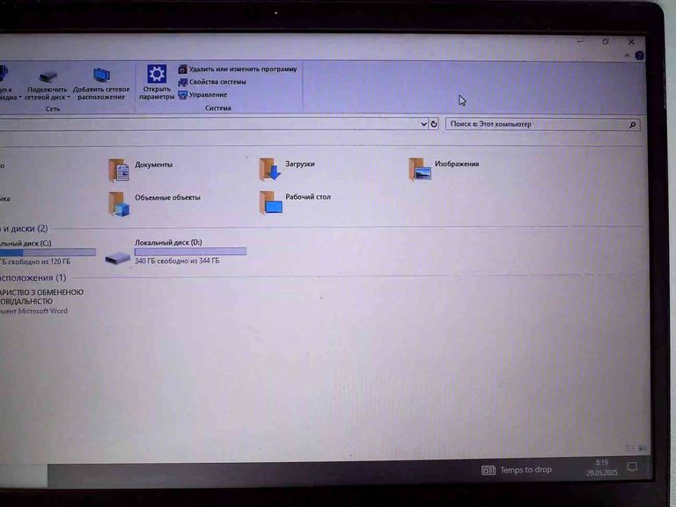
Task: Open the notification center icon in taskbar
Action: coord(631,467)
